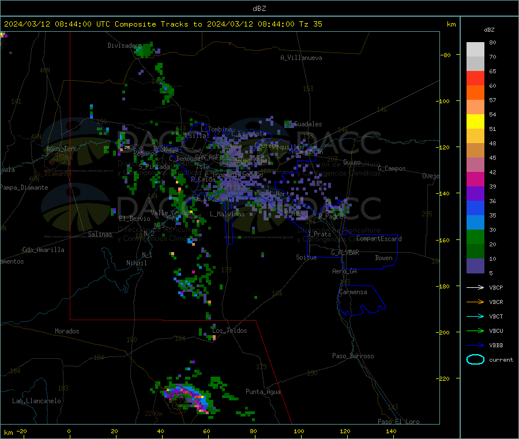Pick the mauve pink 42-45 dBZ swatch
Screen dimensions: 519x439
point(475,165)
